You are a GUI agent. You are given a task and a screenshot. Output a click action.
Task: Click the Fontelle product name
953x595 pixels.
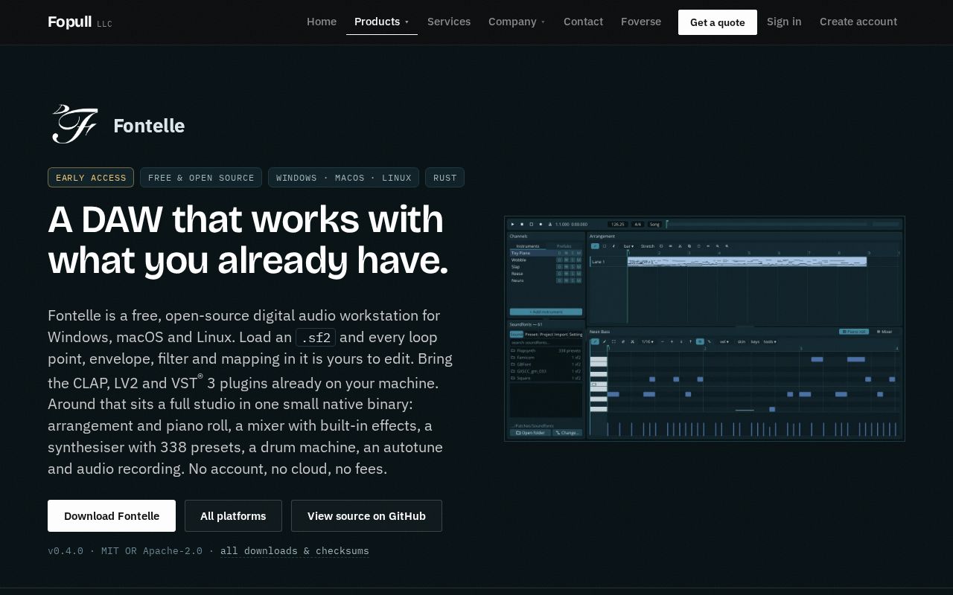tap(149, 126)
